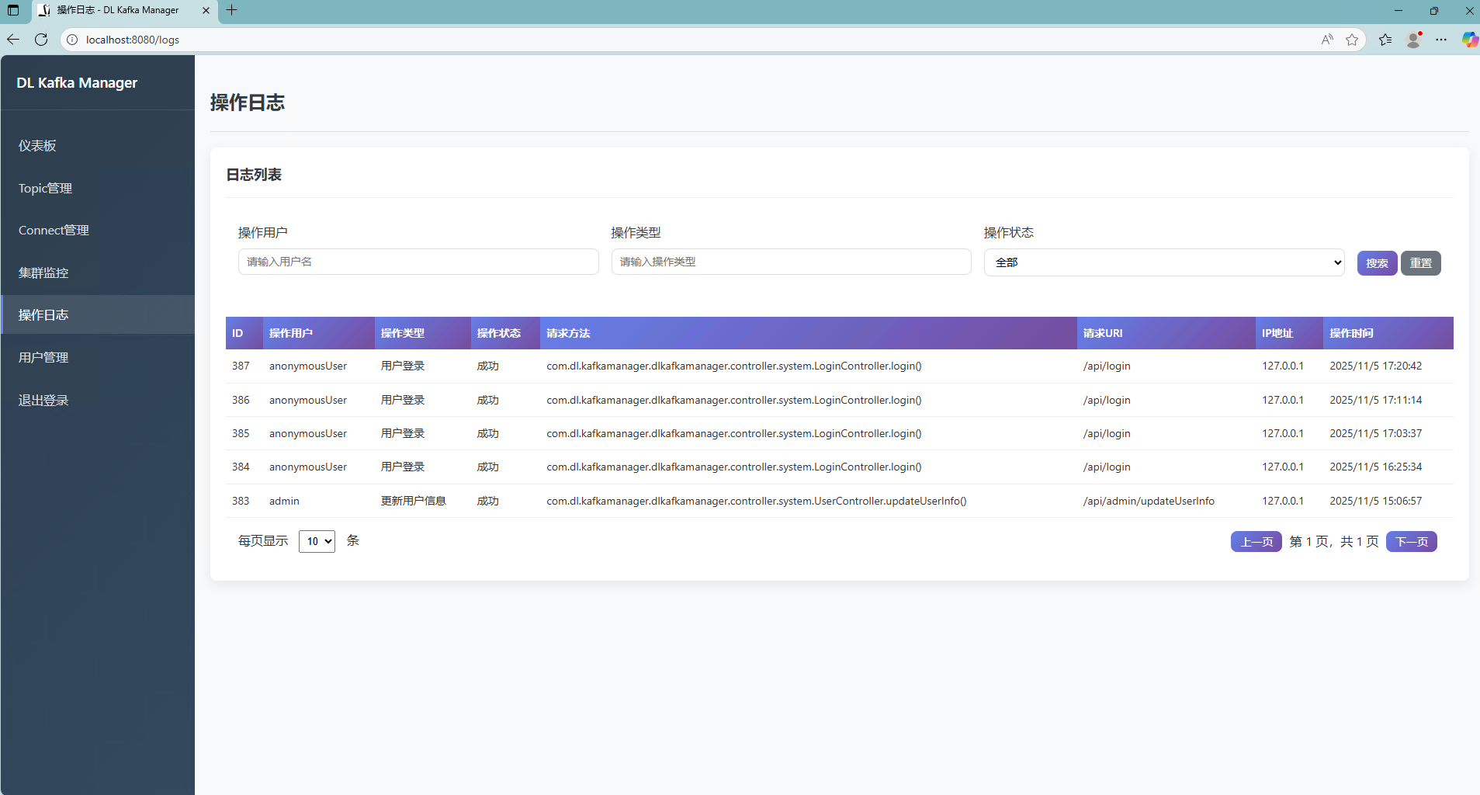Focus the 操作类型 input field
The width and height of the screenshot is (1480, 795).
tap(791, 262)
